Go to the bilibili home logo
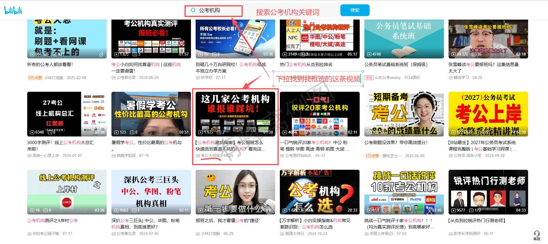Image resolution: width=548 pixels, height=244 pixels. [13, 10]
